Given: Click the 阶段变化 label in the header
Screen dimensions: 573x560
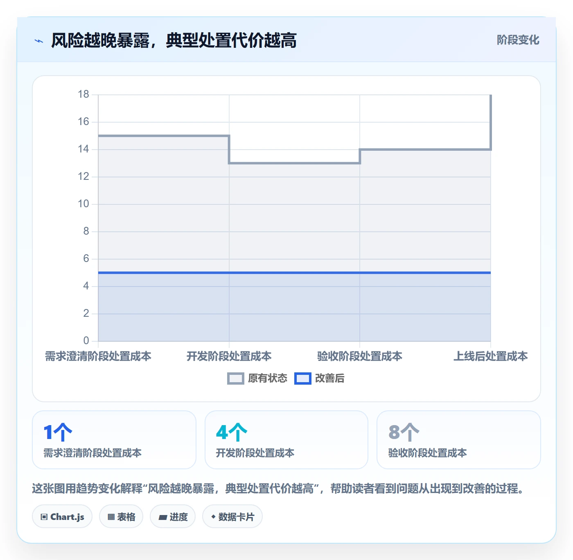Looking at the screenshot, I should pyautogui.click(x=518, y=40).
